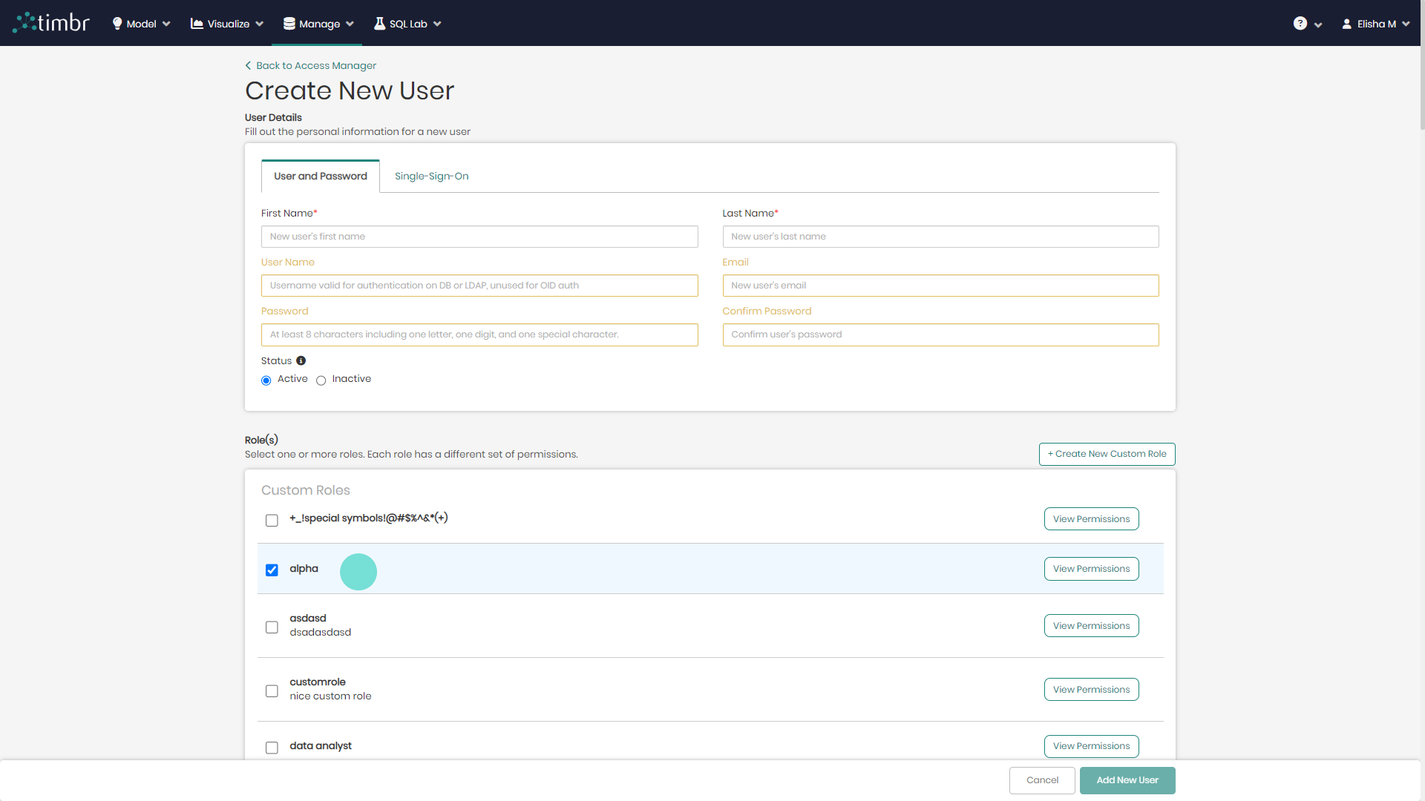
Task: Open SQL Lab via the flask icon
Action: (x=379, y=23)
